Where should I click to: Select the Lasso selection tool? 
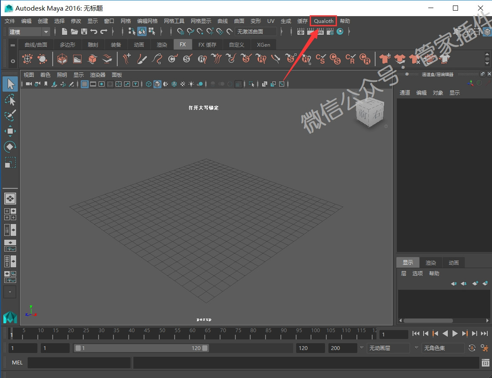pyautogui.click(x=10, y=100)
